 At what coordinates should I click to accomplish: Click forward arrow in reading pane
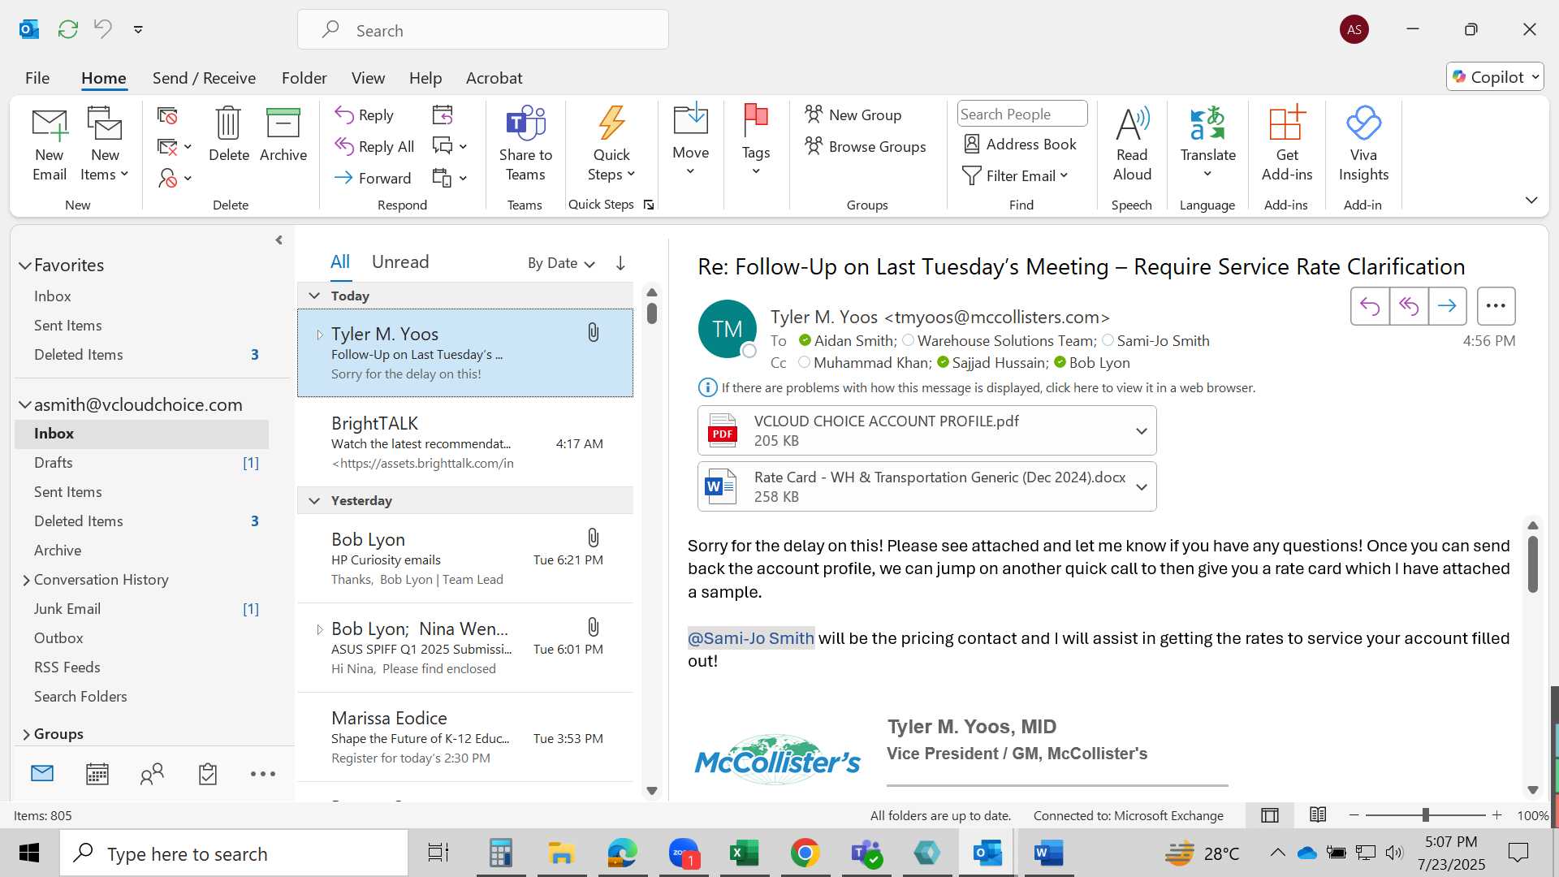pyautogui.click(x=1447, y=306)
